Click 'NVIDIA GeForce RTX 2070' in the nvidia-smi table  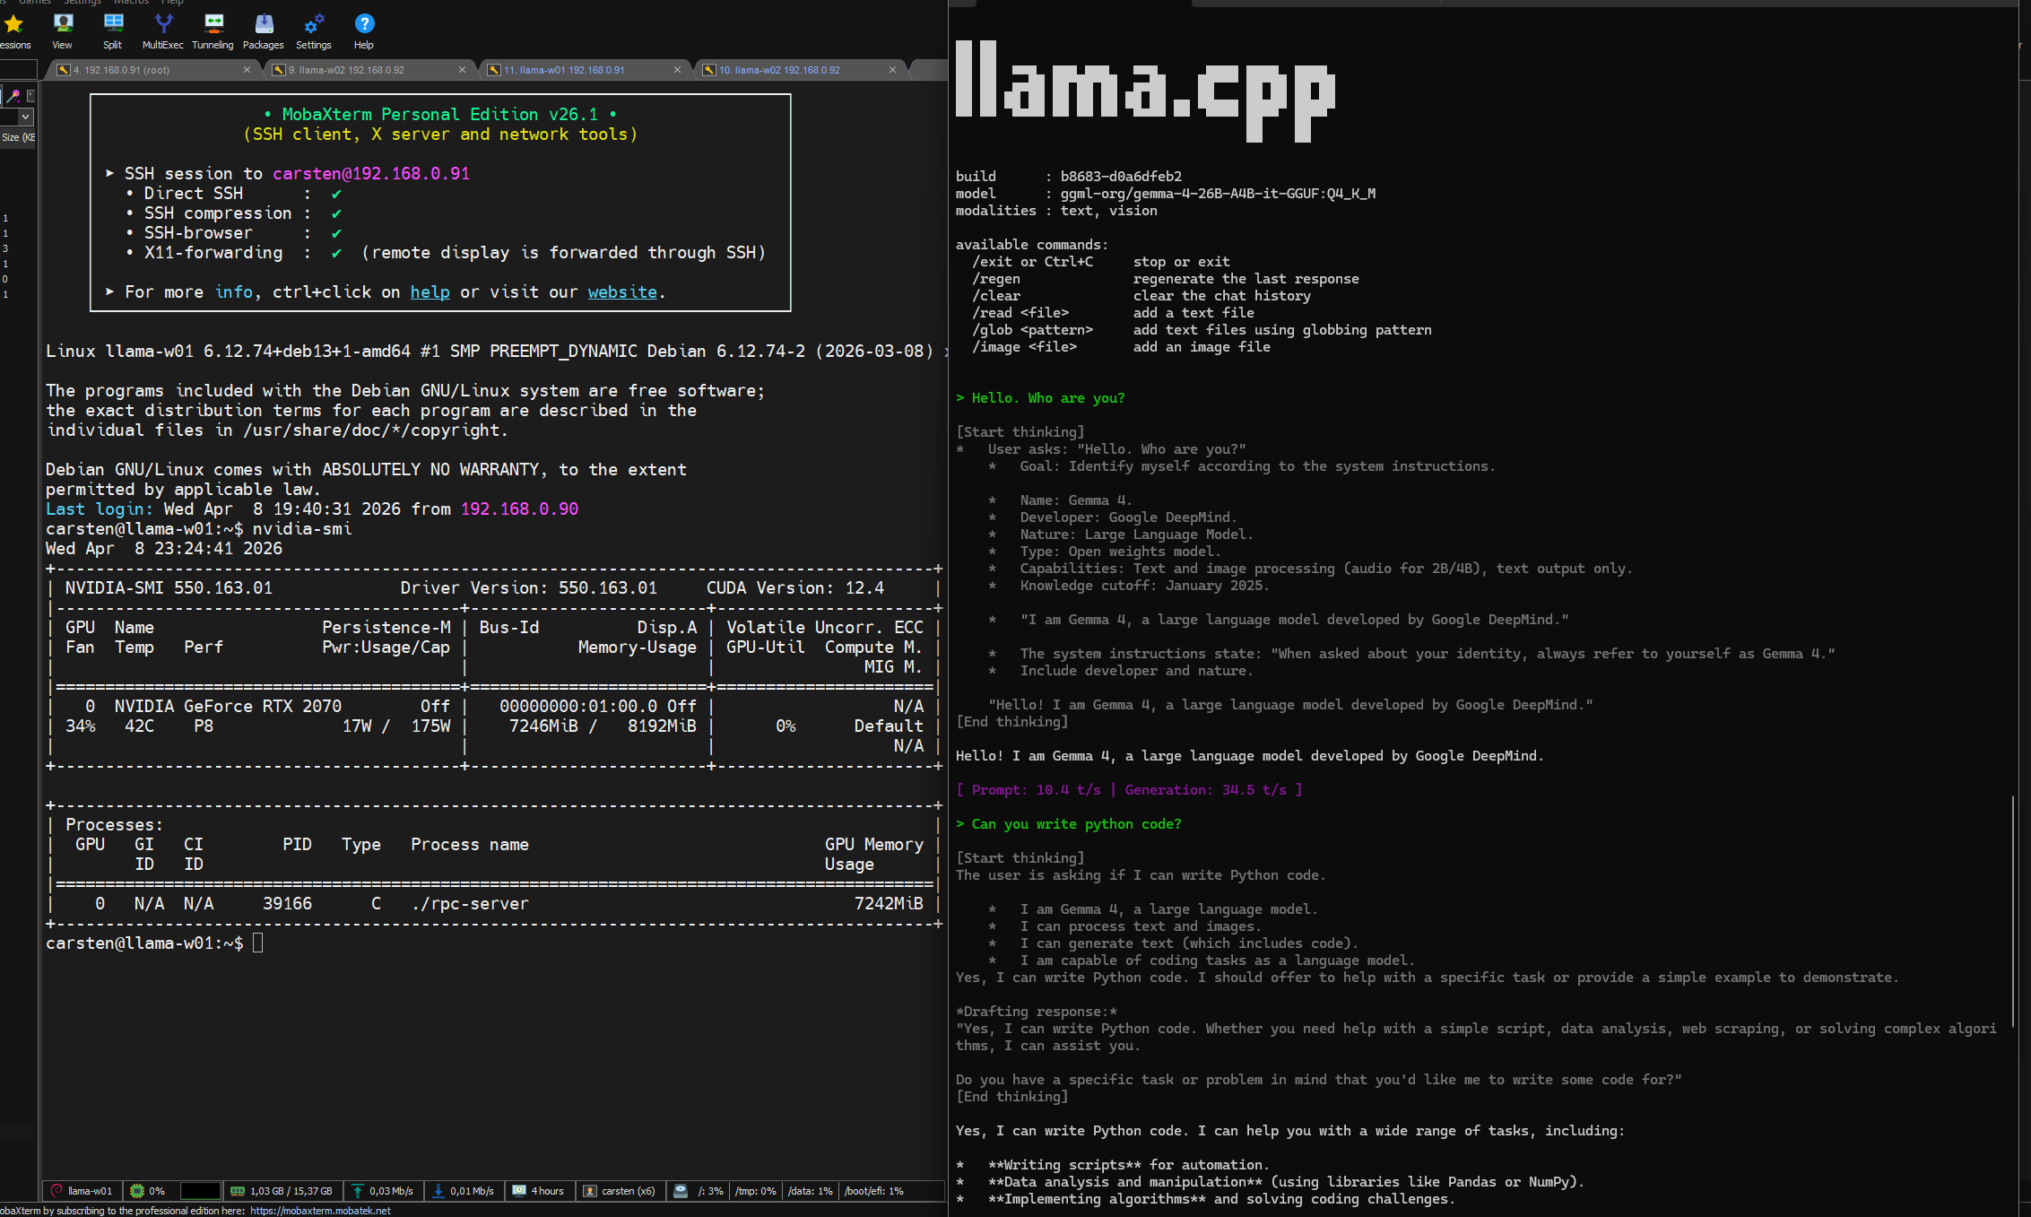coord(228,707)
